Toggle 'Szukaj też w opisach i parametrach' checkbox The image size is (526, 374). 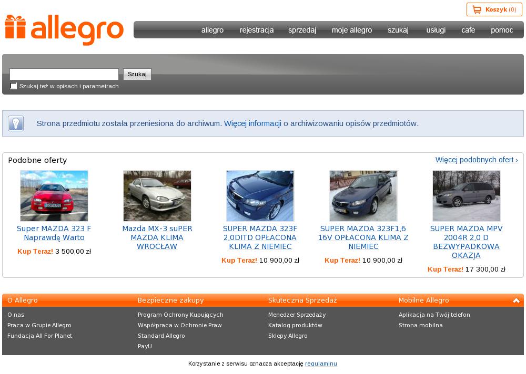tap(14, 86)
